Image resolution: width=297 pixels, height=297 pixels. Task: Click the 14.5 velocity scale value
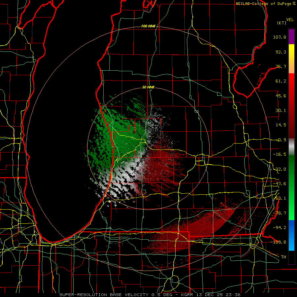pyautogui.click(x=281, y=125)
